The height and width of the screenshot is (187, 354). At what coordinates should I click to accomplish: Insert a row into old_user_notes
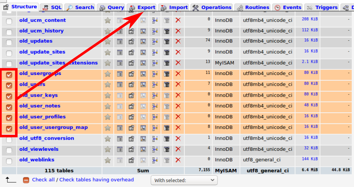(x=155, y=106)
